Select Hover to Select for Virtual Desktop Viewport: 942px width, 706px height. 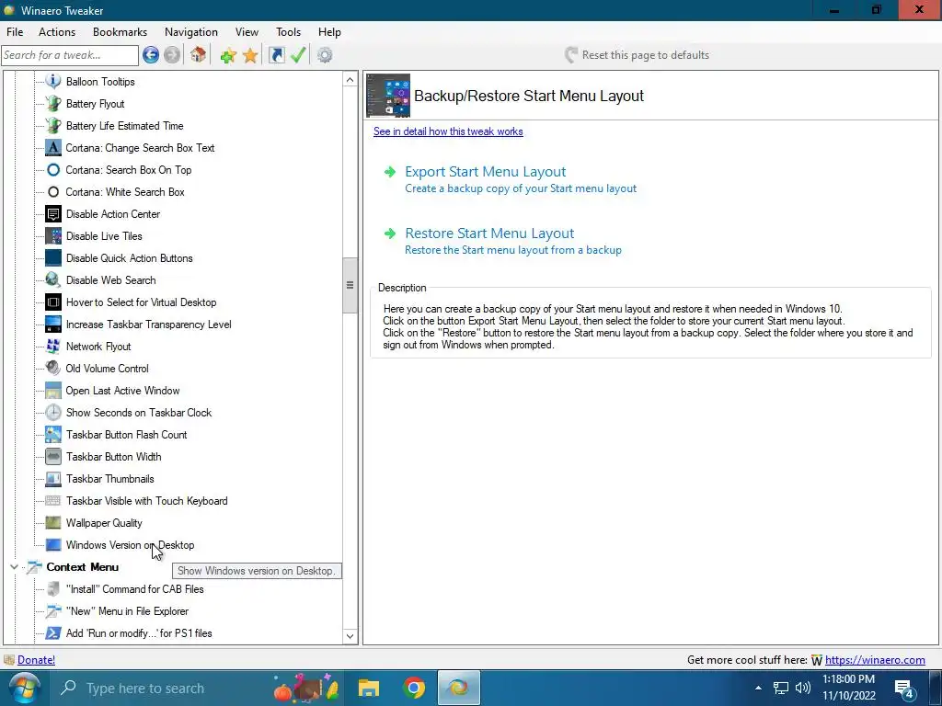point(141,302)
